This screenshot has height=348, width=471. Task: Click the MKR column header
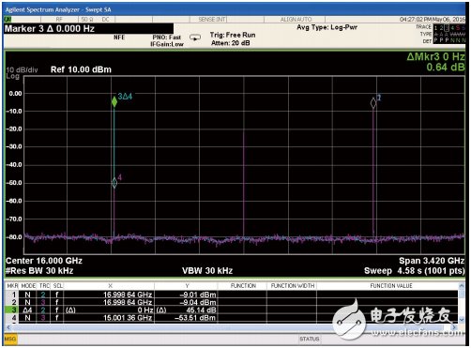[x=12, y=286]
